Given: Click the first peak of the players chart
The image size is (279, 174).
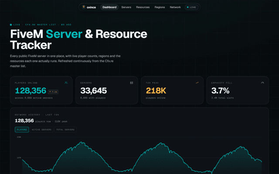Looking at the screenshot, I should [x=82, y=142].
